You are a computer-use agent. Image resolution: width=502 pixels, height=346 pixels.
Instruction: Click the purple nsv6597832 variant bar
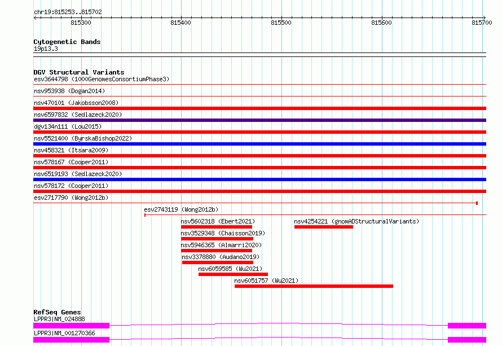click(x=259, y=120)
